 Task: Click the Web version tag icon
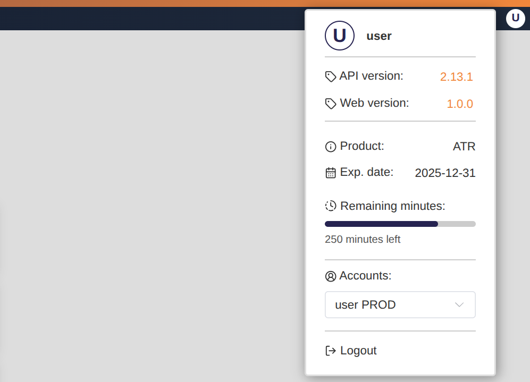coord(331,104)
